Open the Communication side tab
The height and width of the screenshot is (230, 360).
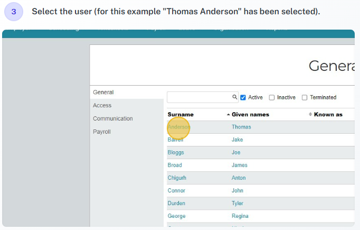(113, 118)
